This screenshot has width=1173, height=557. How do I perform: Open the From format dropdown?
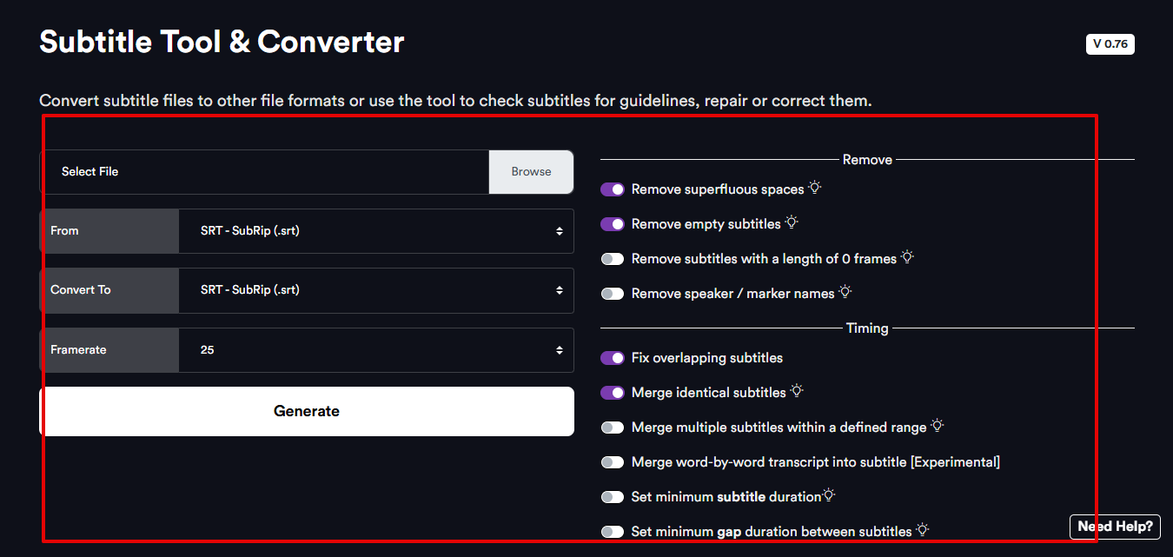[376, 230]
